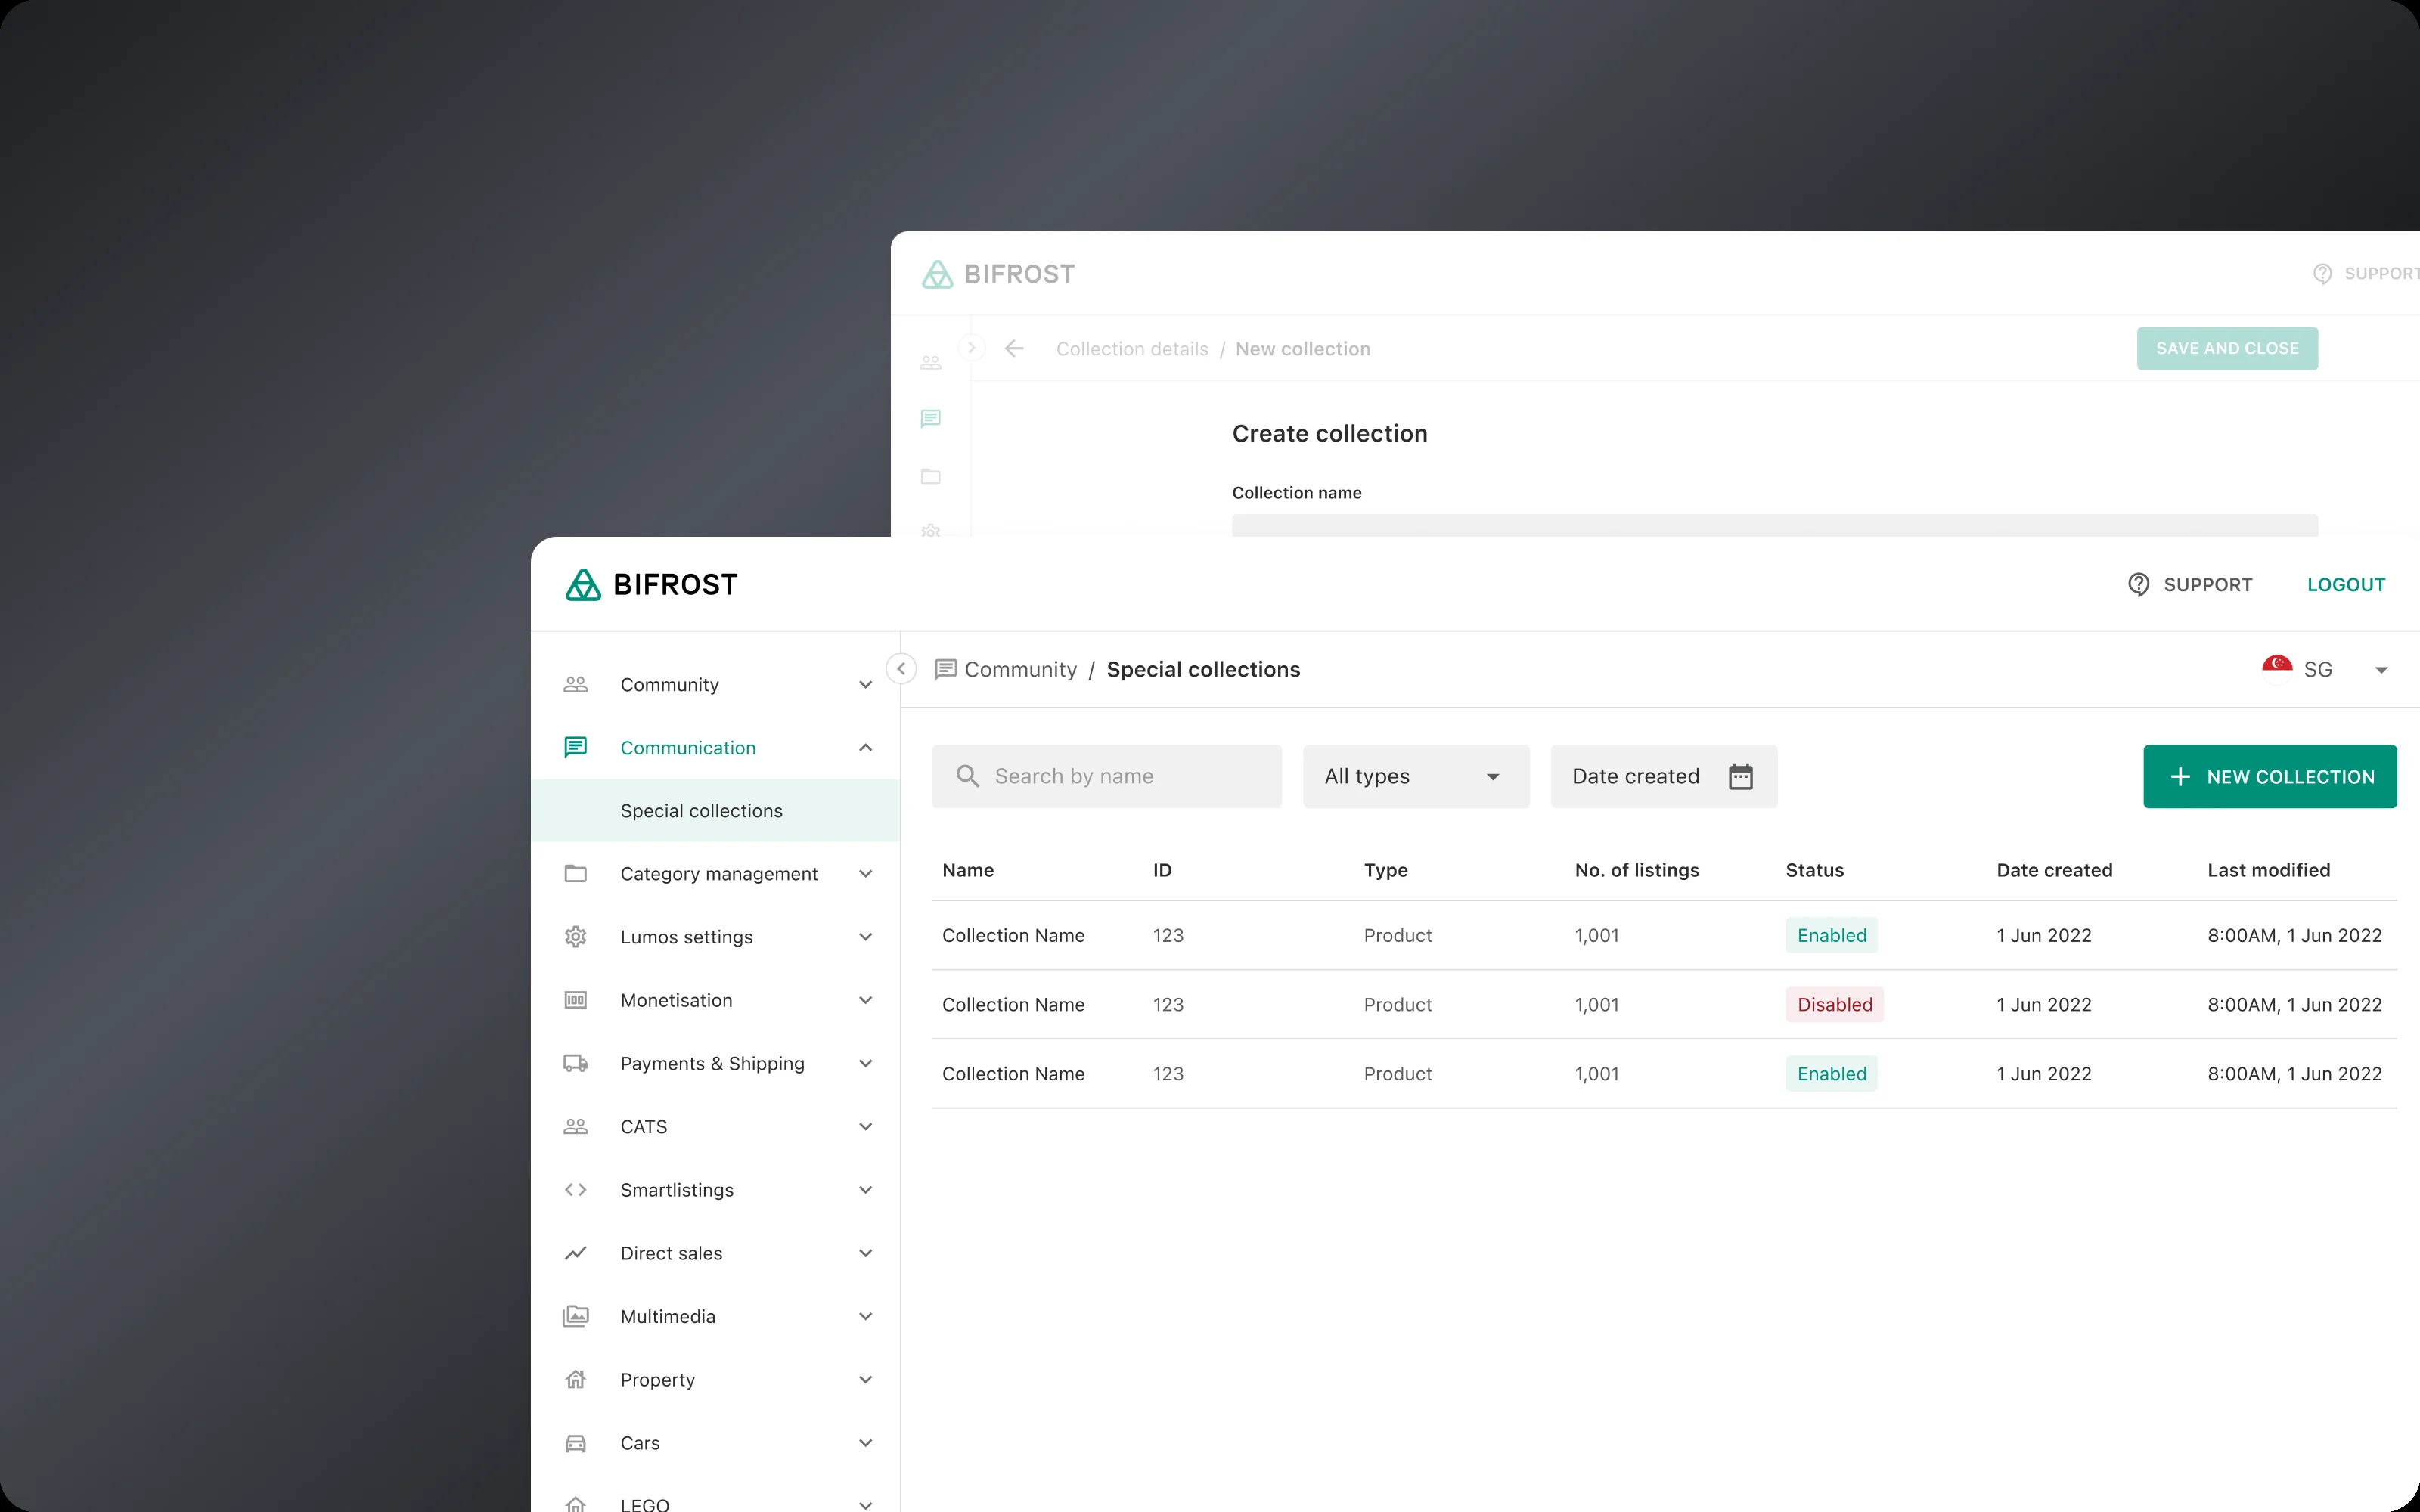The height and width of the screenshot is (1512, 2420).
Task: Click Community people icon in sidebar
Action: 576,685
